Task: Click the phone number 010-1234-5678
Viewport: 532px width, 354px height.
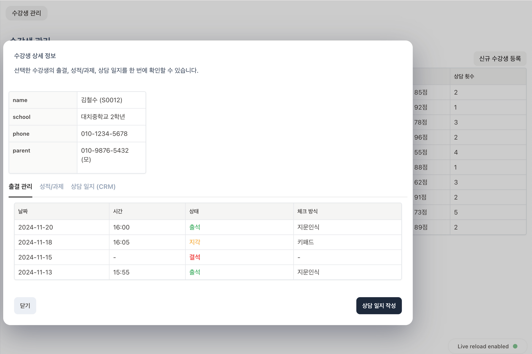Action: tap(104, 134)
